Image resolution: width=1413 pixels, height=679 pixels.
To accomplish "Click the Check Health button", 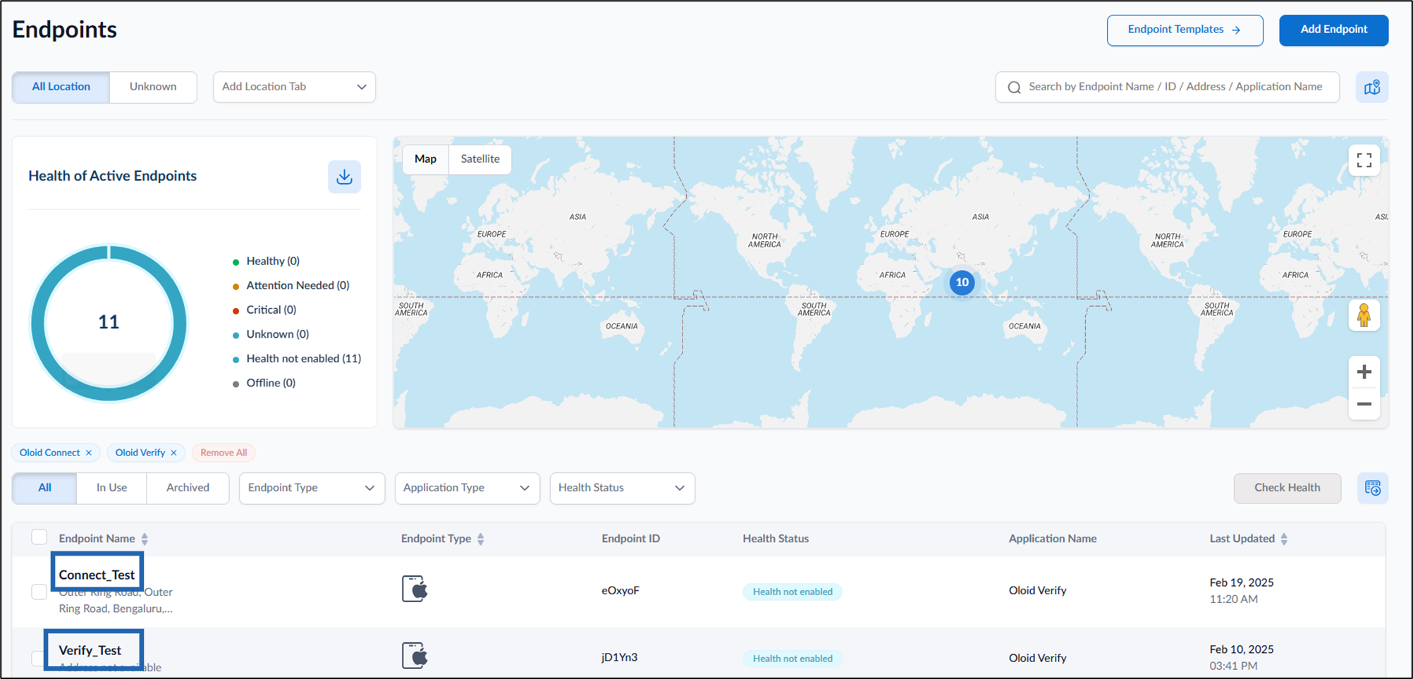I will [1287, 488].
